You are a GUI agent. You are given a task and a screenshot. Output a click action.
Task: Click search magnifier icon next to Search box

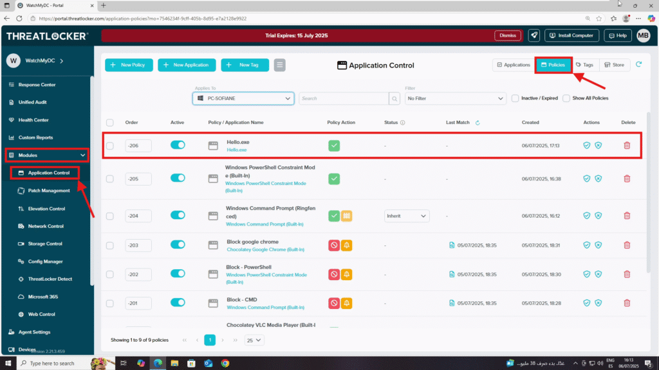coord(394,98)
